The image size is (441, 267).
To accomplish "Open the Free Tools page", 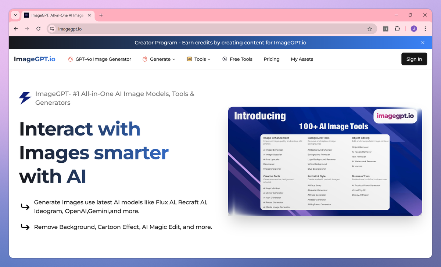I will click(x=241, y=59).
